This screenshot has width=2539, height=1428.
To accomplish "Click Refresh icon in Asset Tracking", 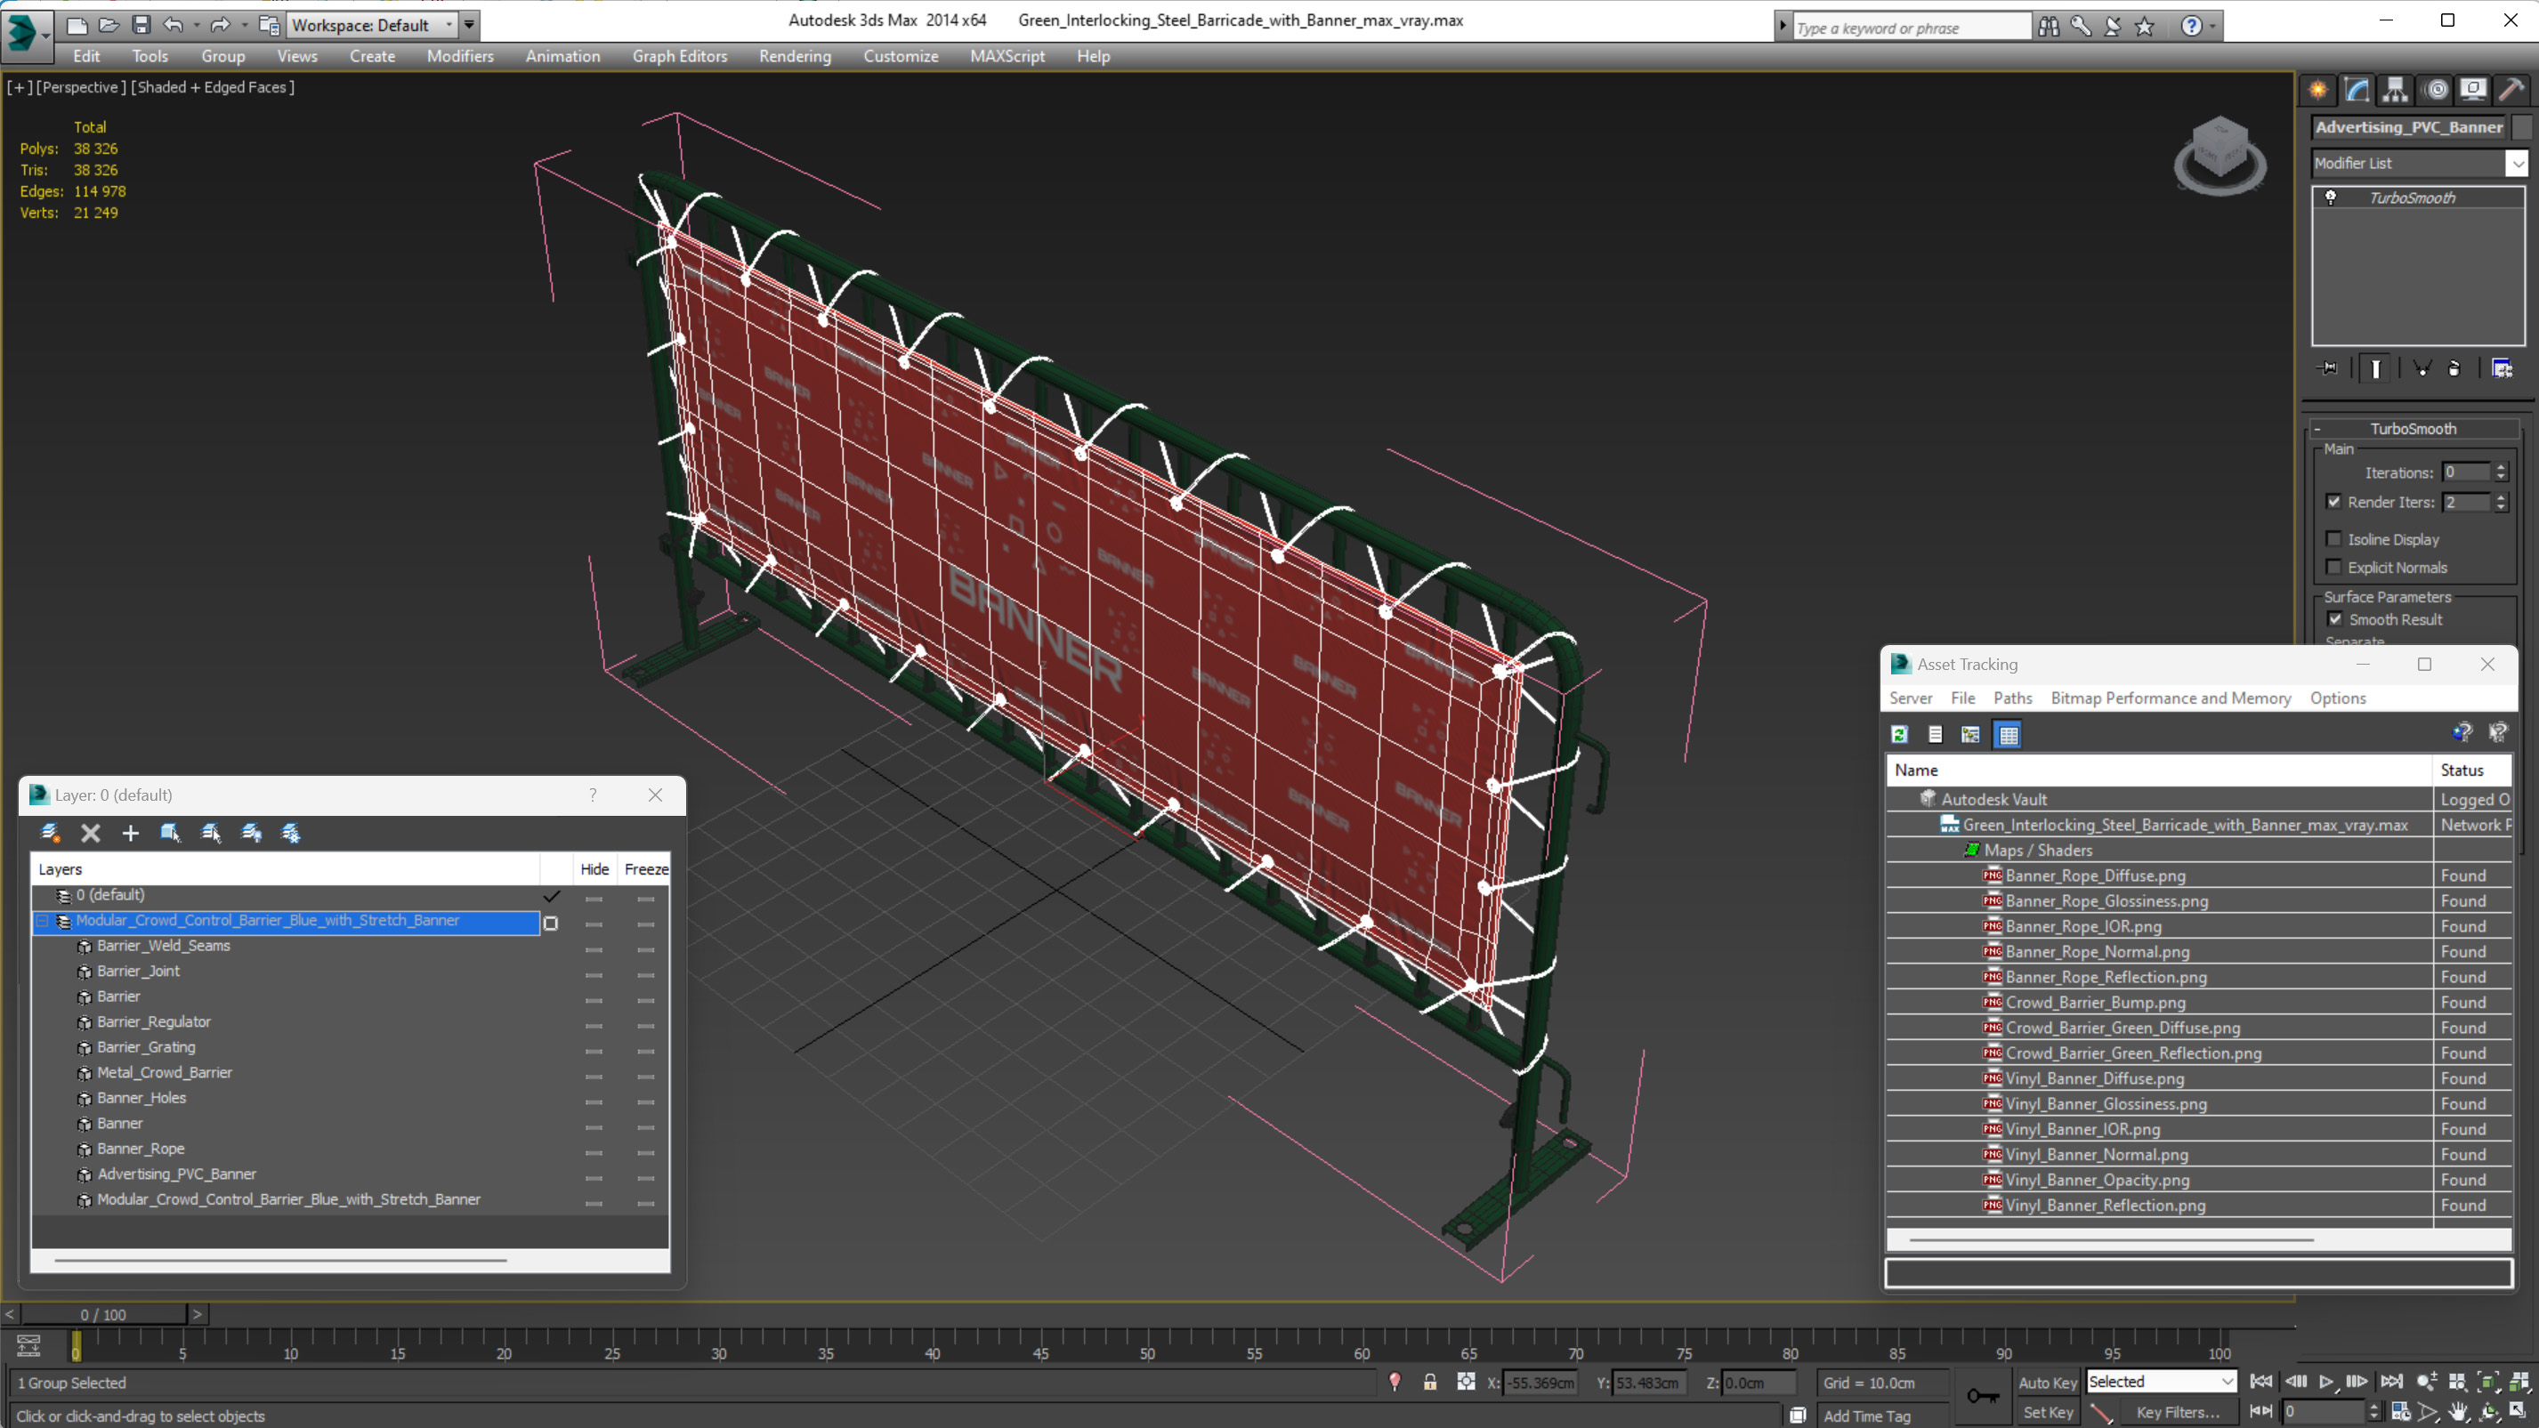I will [1899, 734].
